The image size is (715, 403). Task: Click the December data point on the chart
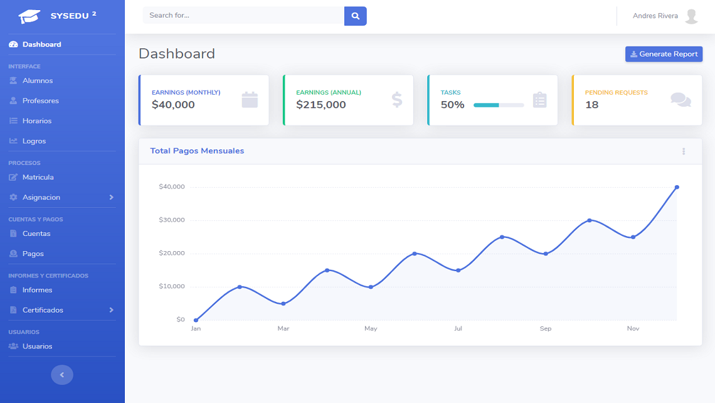[x=677, y=187]
